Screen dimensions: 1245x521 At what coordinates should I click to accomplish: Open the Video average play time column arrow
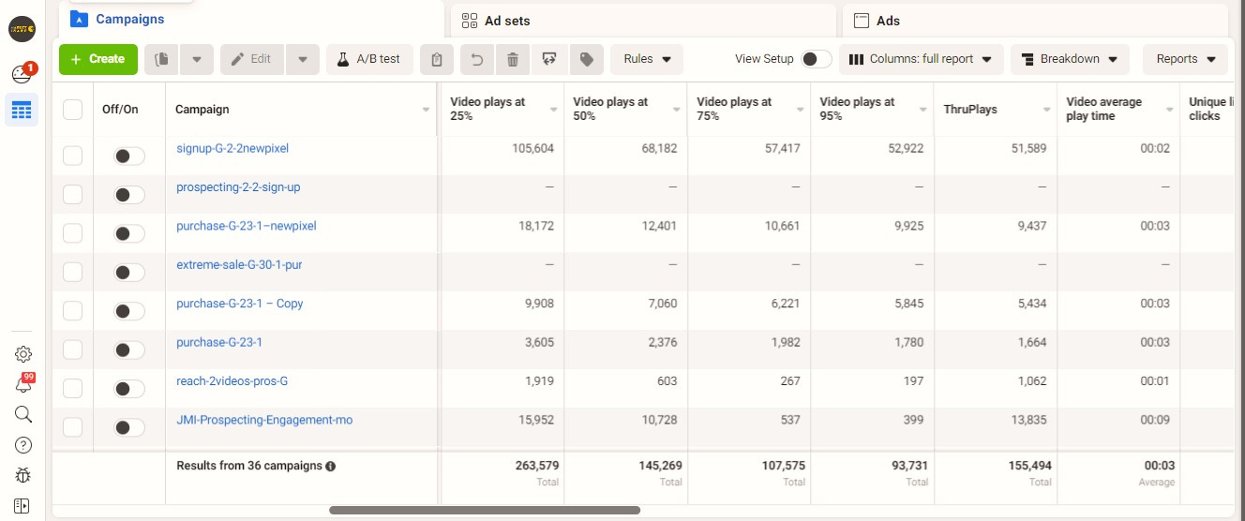[1169, 110]
